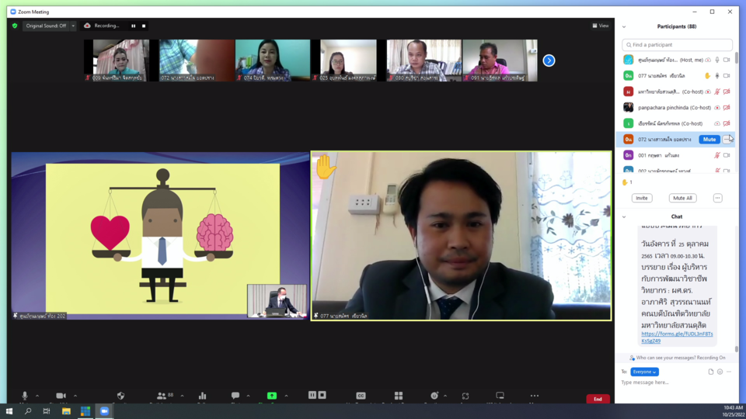Viewport: 746px width, 419px height.
Task: Click the Find a participant search field
Action: [677, 45]
